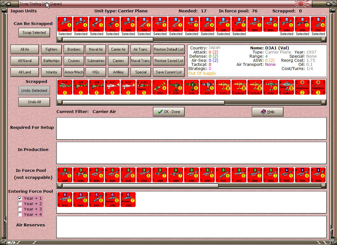This screenshot has width=337, height=245.
Task: Choose the Ki-49-II Donryu counter
Action: tap(287, 87)
